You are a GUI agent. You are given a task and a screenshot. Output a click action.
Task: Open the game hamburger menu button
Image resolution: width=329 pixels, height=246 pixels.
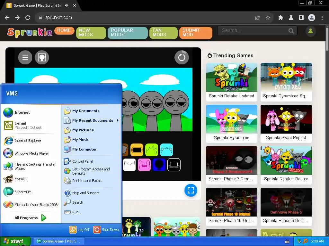25,57
